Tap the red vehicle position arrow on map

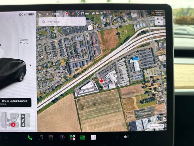102,80
